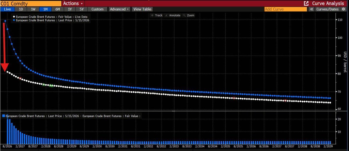Collapse panel with double-chevron icon
Image resolution: width=349 pixels, height=151 pixels.
311,9
